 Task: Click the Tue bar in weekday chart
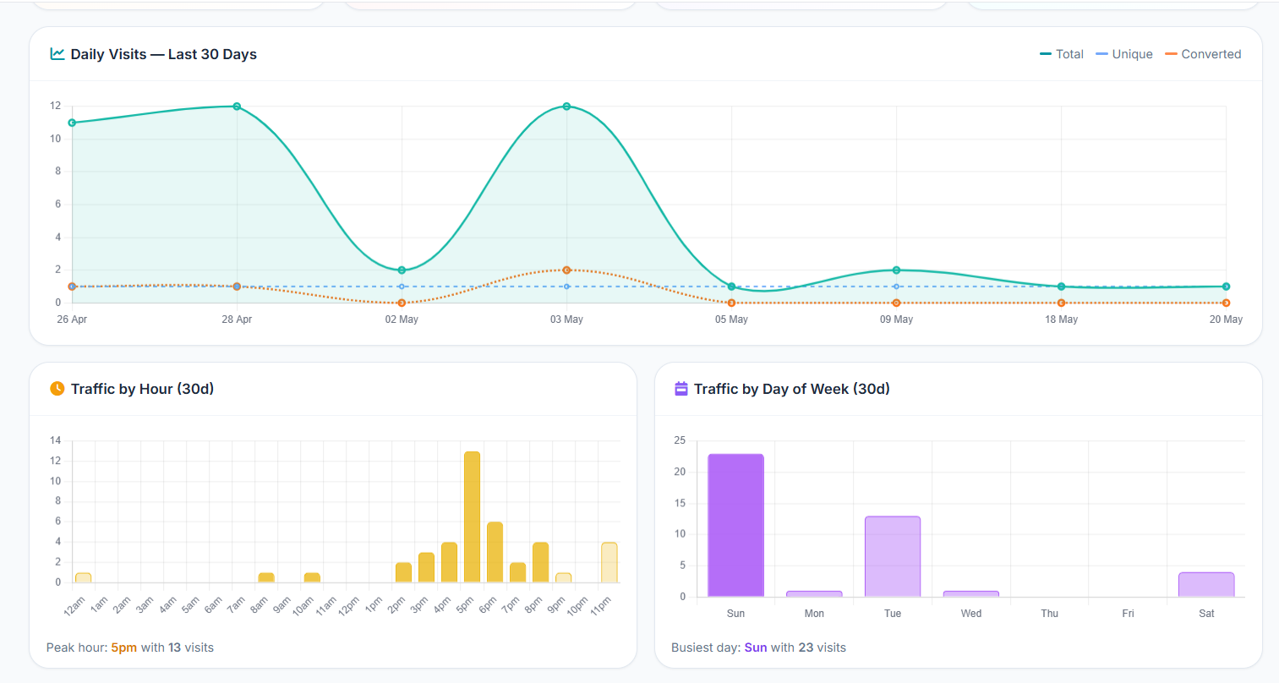point(893,557)
